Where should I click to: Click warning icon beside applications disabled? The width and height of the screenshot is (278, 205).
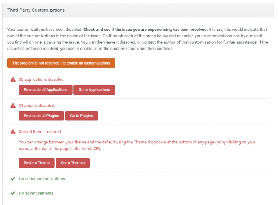[x=13, y=79]
